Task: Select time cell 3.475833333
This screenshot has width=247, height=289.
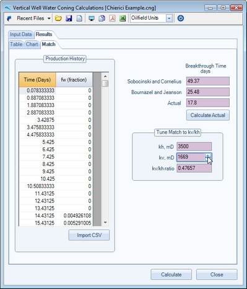Action: click(x=37, y=127)
